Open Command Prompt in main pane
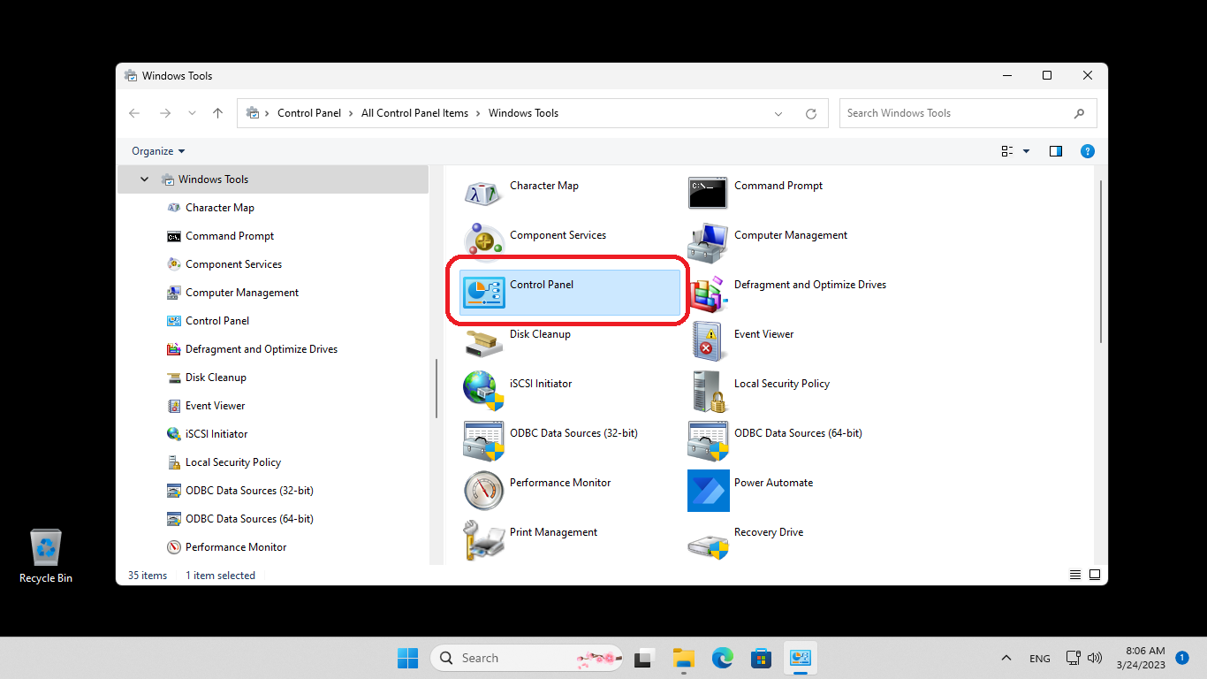1207x679 pixels. click(x=708, y=193)
